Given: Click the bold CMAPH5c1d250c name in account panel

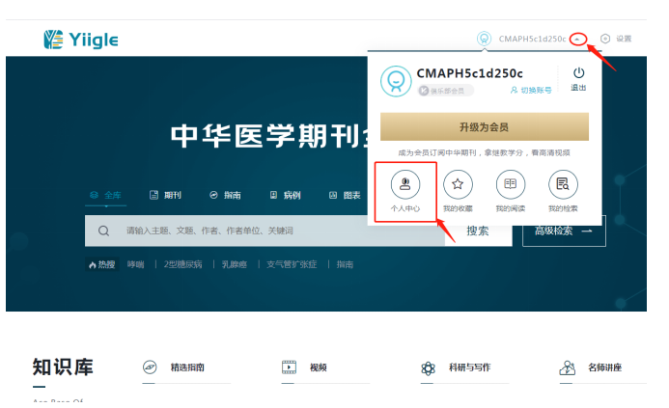Looking at the screenshot, I should tap(469, 73).
